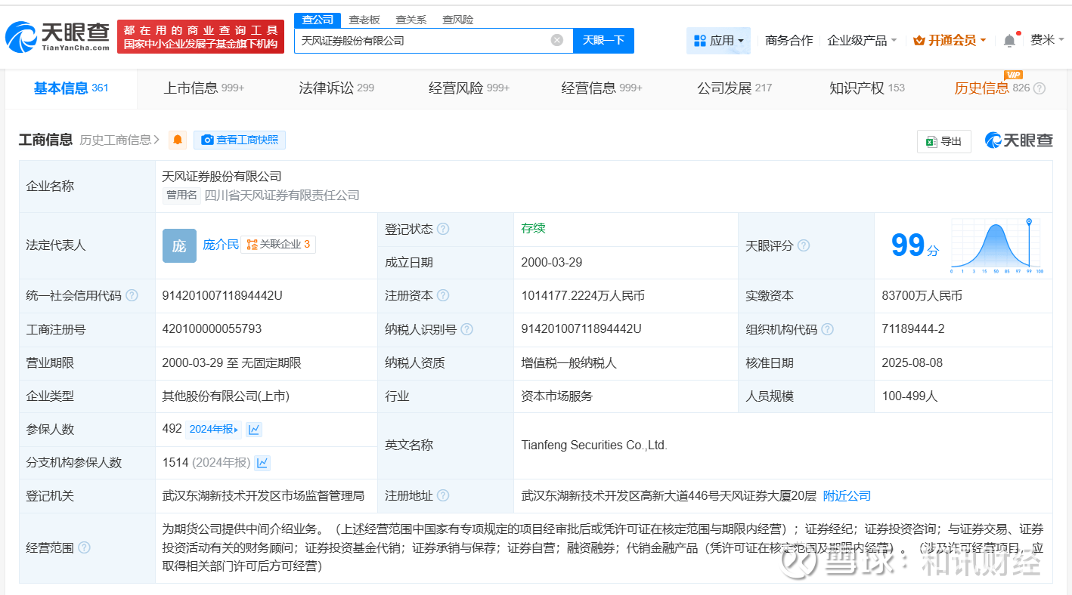Click the approval date 2025-08-08
This screenshot has height=595, width=1072.
pyautogui.click(x=912, y=363)
